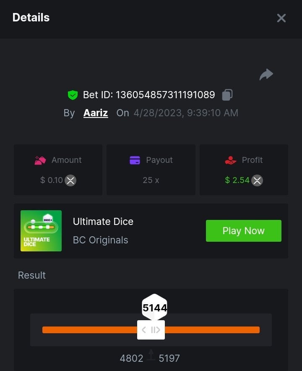The image size is (302, 371).
Task: Click the upward arrow between range values
Action: pos(151,355)
